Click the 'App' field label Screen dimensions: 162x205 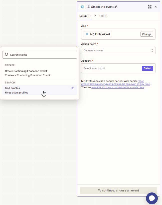point(84,26)
